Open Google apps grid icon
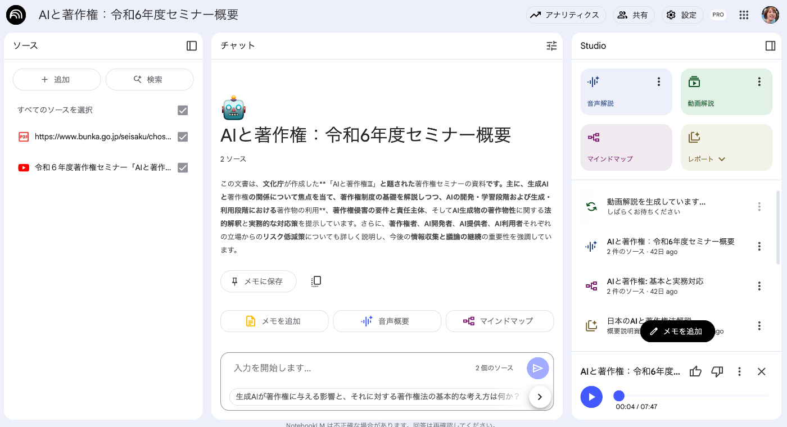Screen dimensions: 787x427 (x=744, y=15)
